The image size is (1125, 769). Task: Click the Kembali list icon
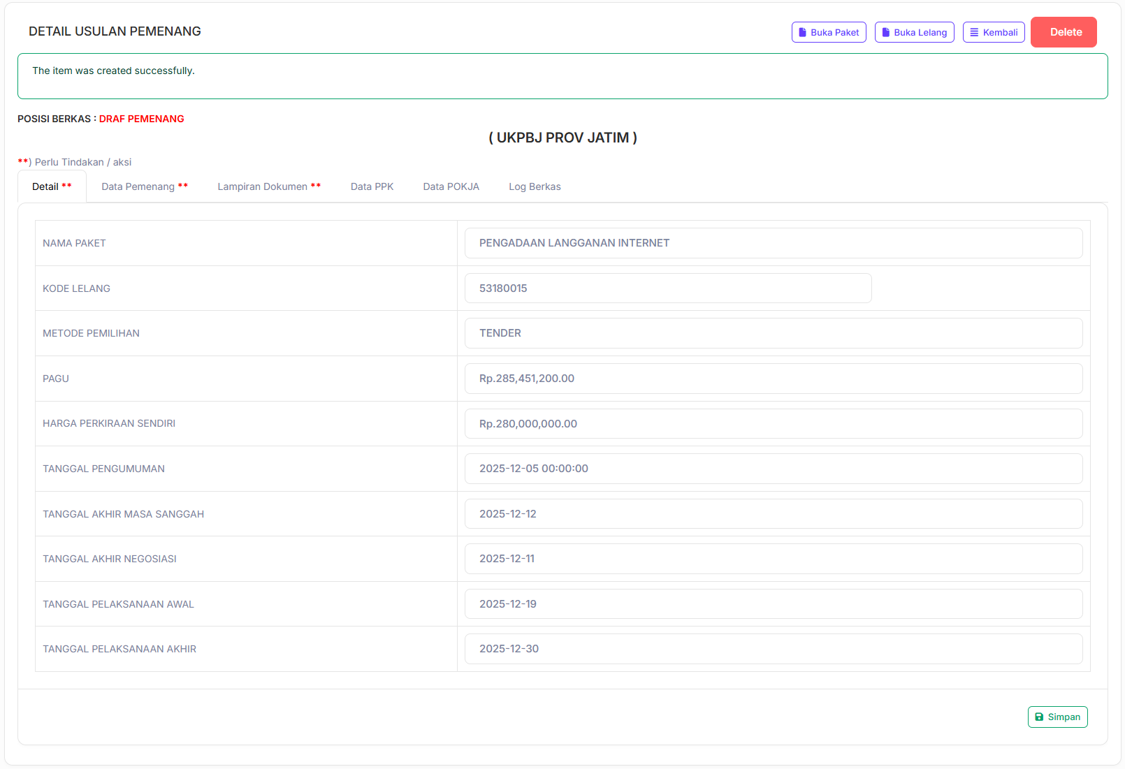[973, 33]
